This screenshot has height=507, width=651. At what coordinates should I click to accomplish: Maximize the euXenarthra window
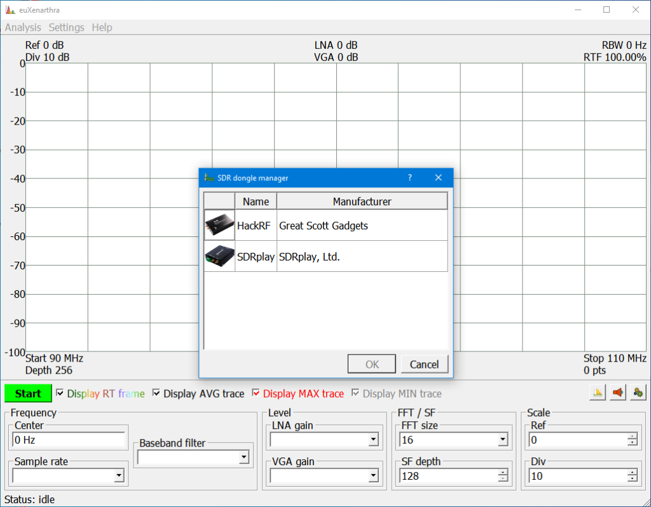(x=606, y=10)
